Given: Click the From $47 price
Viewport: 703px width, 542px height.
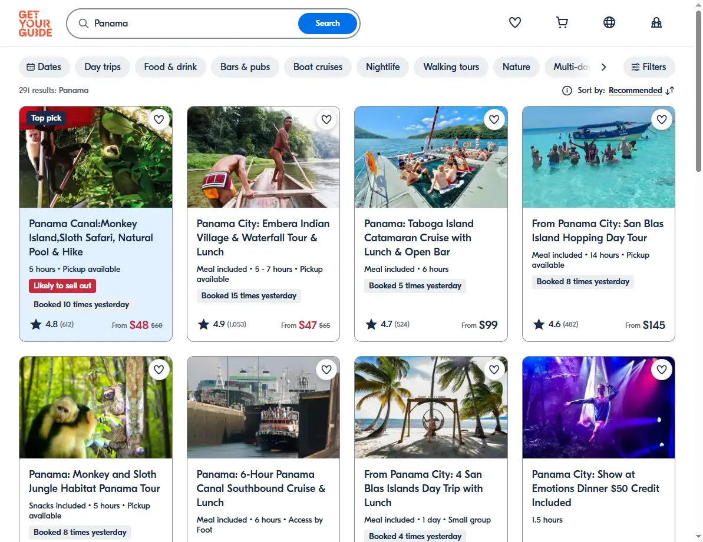Looking at the screenshot, I should (x=306, y=325).
